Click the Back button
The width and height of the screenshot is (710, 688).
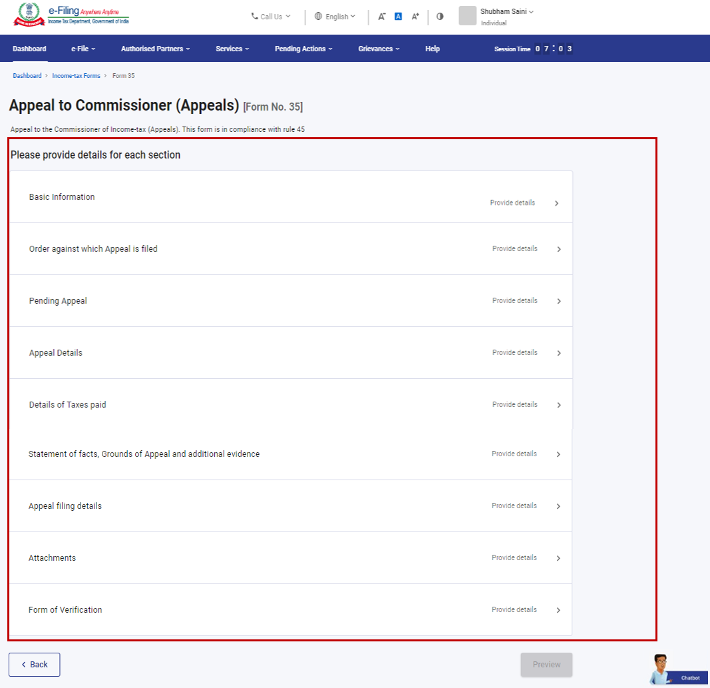click(x=35, y=665)
